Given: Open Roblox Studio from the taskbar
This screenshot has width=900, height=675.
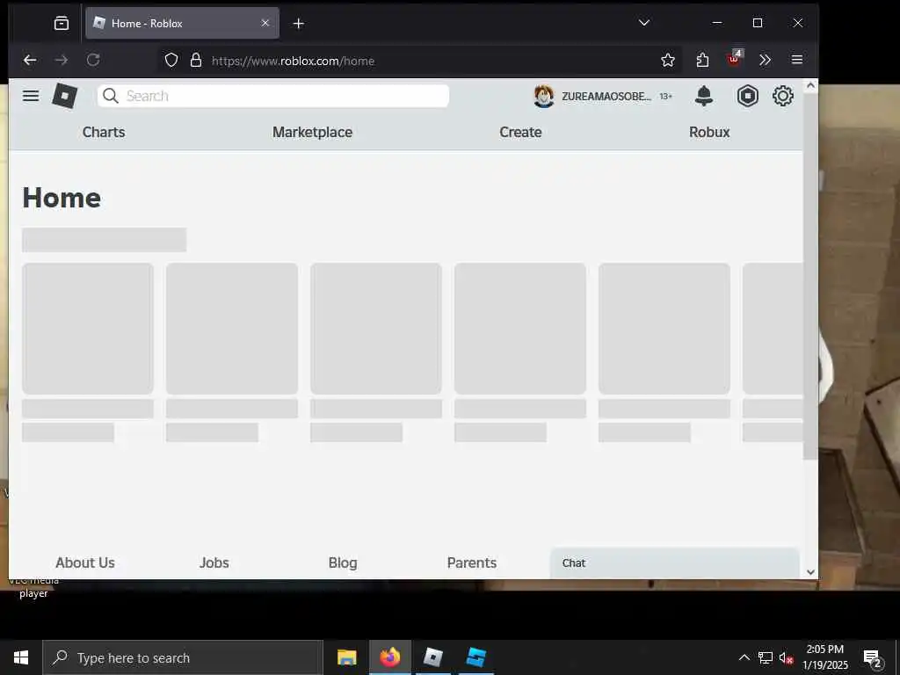Looking at the screenshot, I should click(x=476, y=657).
